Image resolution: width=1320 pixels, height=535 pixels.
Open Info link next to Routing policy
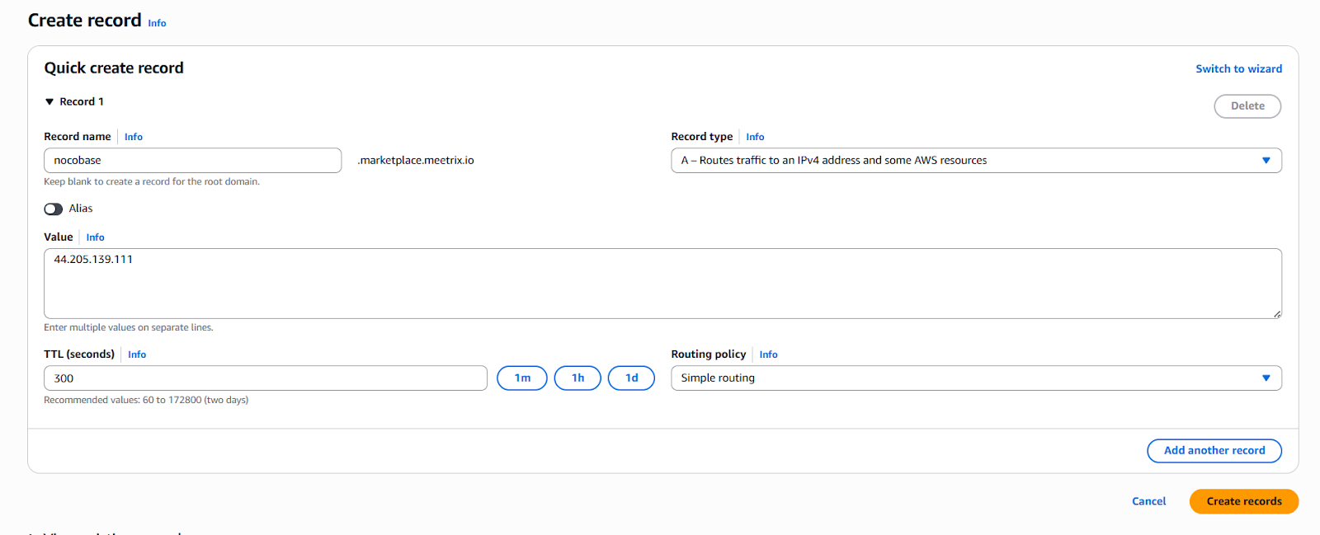tap(768, 354)
